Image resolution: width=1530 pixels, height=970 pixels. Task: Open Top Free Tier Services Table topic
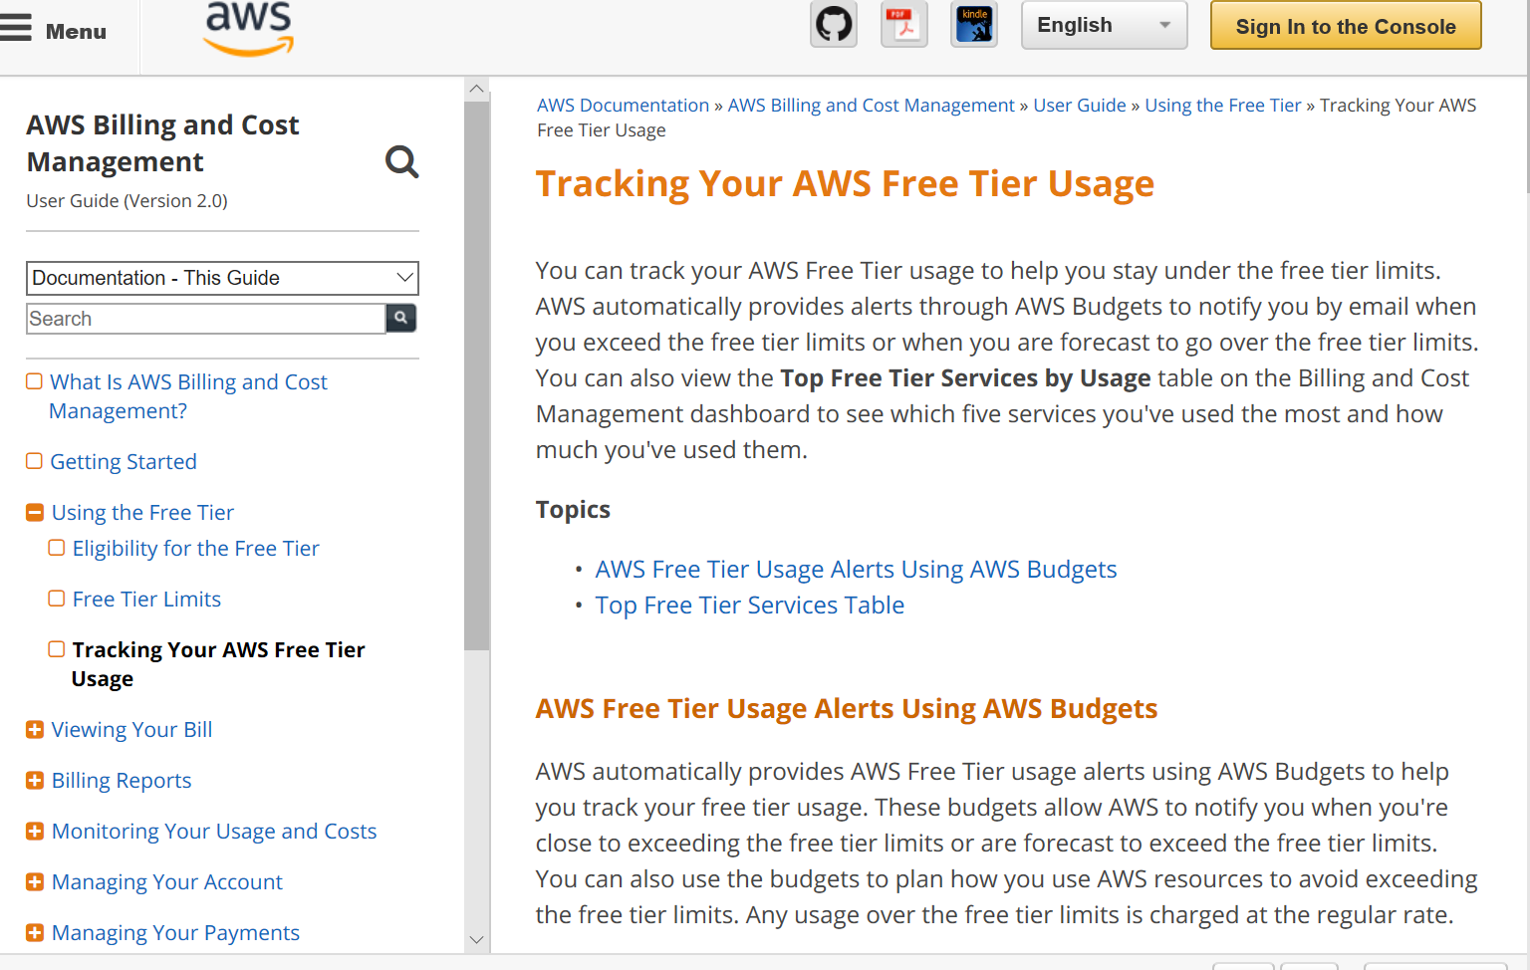(x=749, y=606)
